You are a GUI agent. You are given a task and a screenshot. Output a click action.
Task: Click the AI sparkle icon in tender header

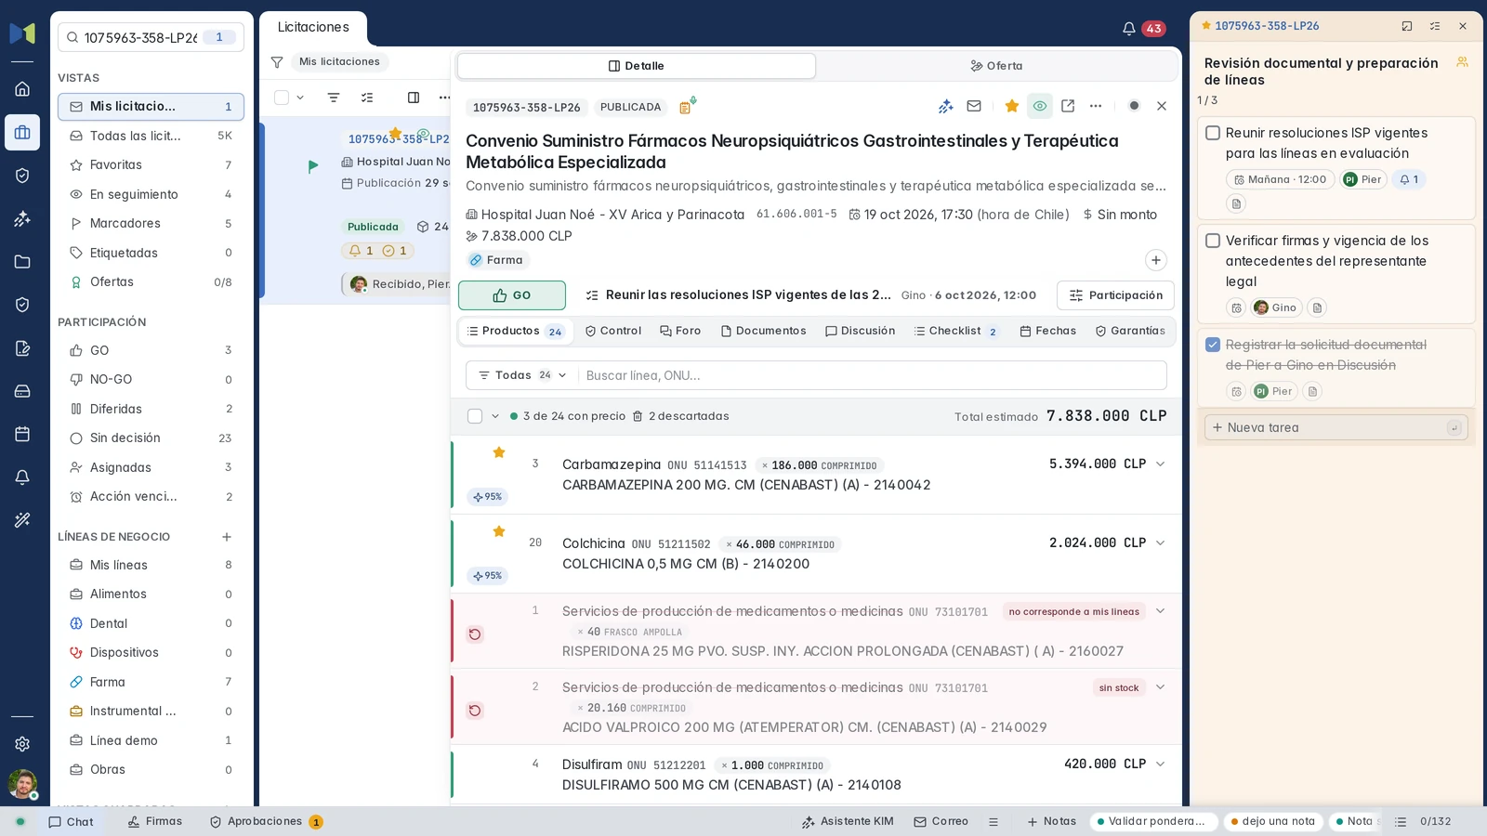(946, 106)
